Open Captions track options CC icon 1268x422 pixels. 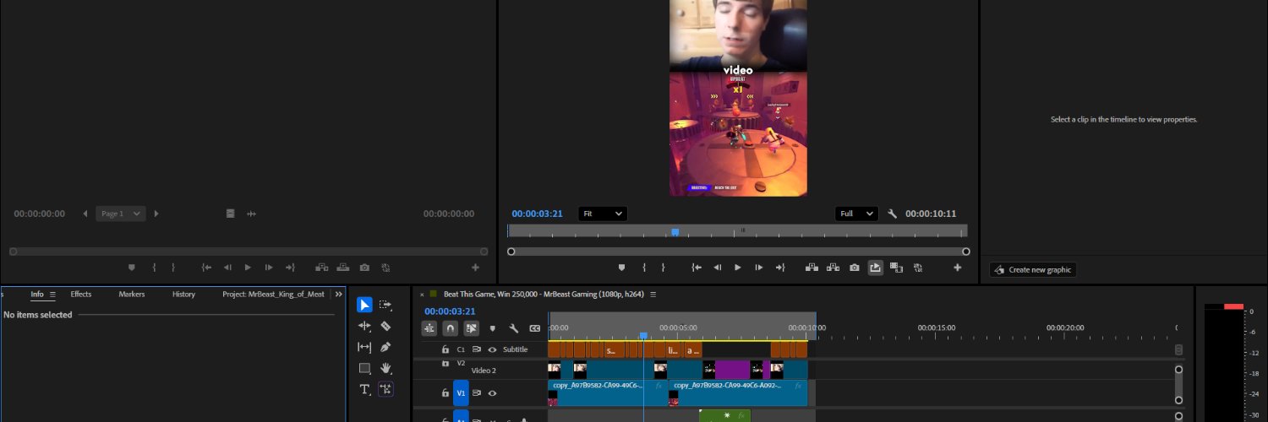(534, 328)
